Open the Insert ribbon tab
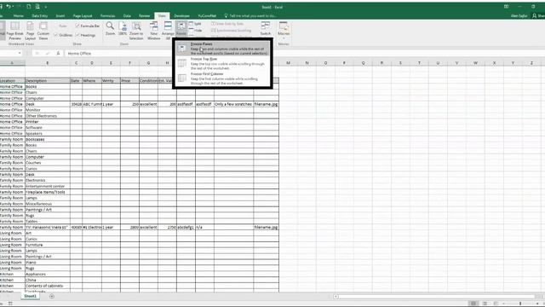Image resolution: width=545 pixels, height=307 pixels. coord(60,15)
